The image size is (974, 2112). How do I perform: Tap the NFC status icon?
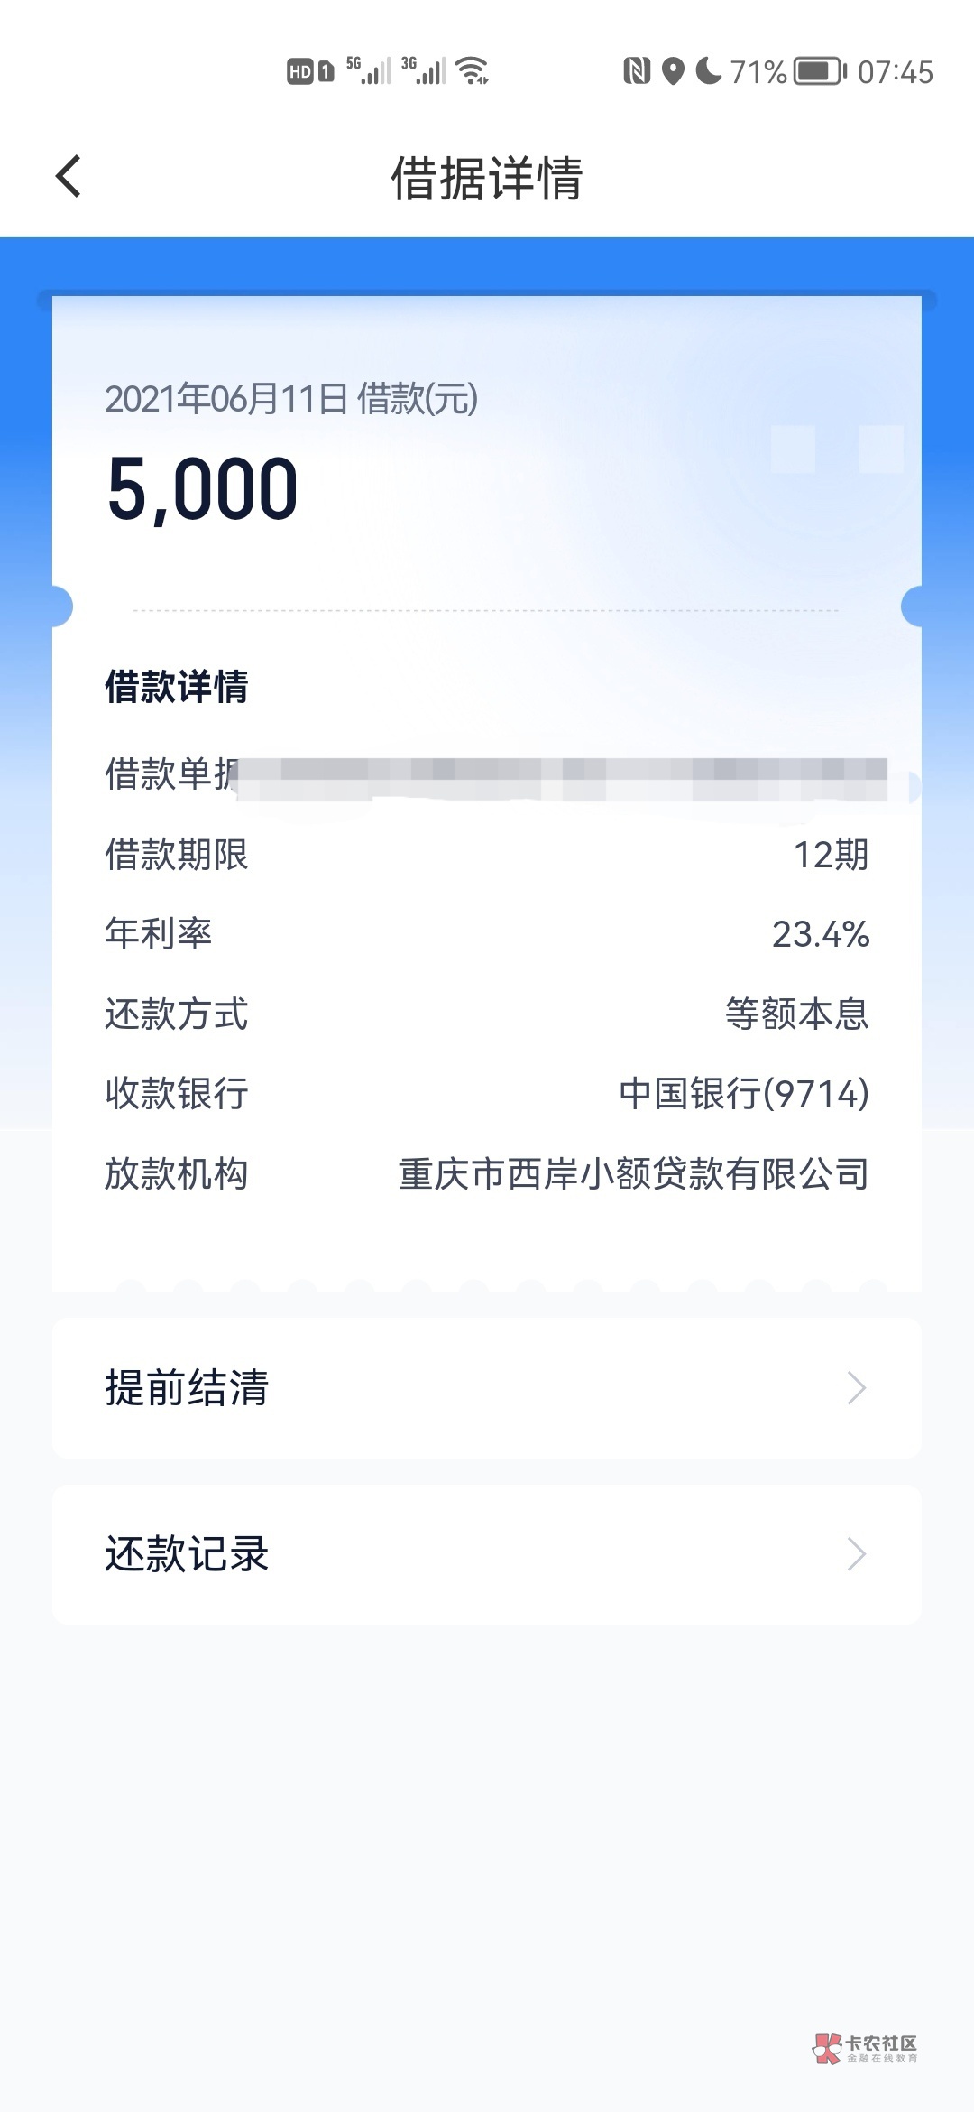[x=637, y=70]
